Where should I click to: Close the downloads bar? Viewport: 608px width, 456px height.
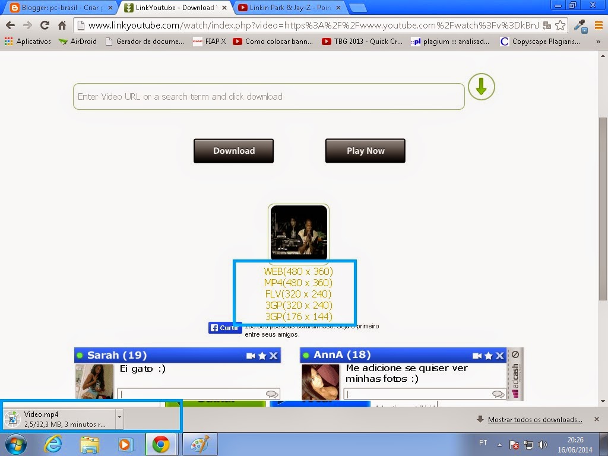click(596, 419)
